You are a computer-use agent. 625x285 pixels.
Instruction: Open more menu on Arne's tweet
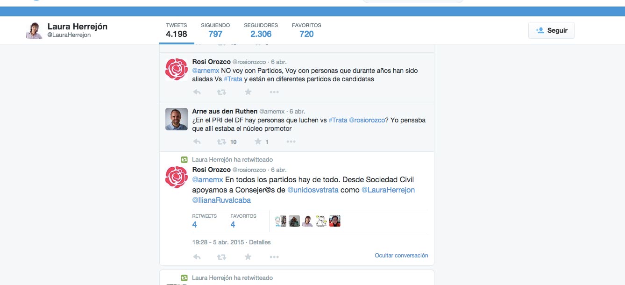point(291,142)
